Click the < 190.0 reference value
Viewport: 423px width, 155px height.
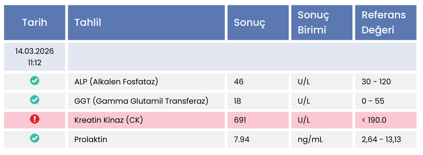(x=374, y=120)
